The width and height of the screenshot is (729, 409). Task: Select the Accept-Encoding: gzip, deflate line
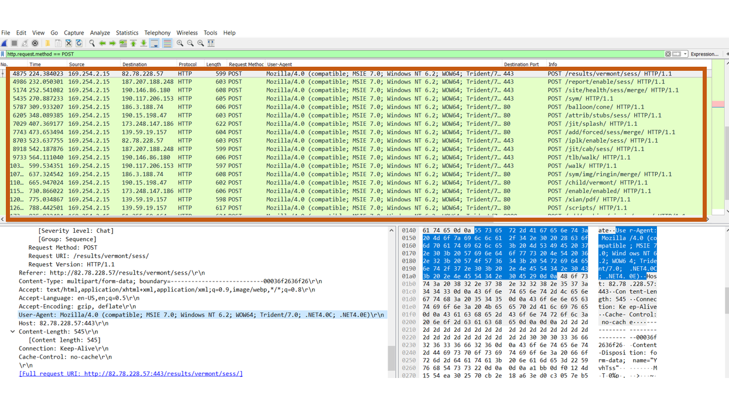click(x=77, y=307)
